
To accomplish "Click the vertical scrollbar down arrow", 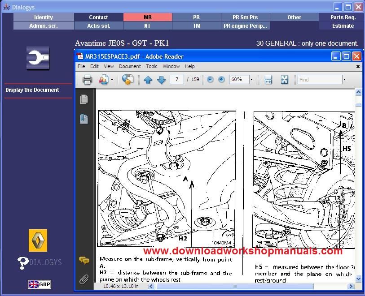I will click(358, 279).
